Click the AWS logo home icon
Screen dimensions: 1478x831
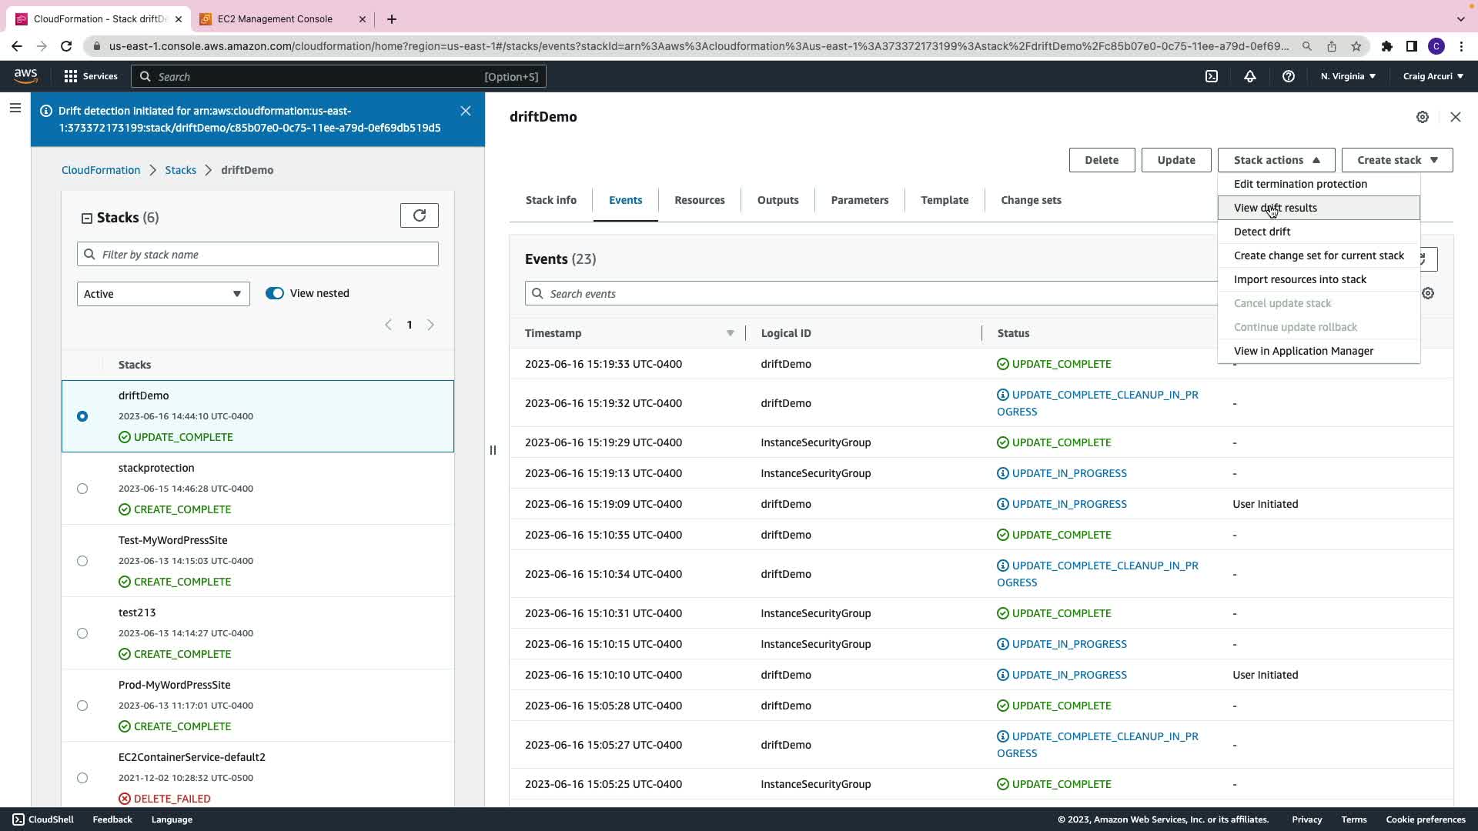[x=25, y=75]
